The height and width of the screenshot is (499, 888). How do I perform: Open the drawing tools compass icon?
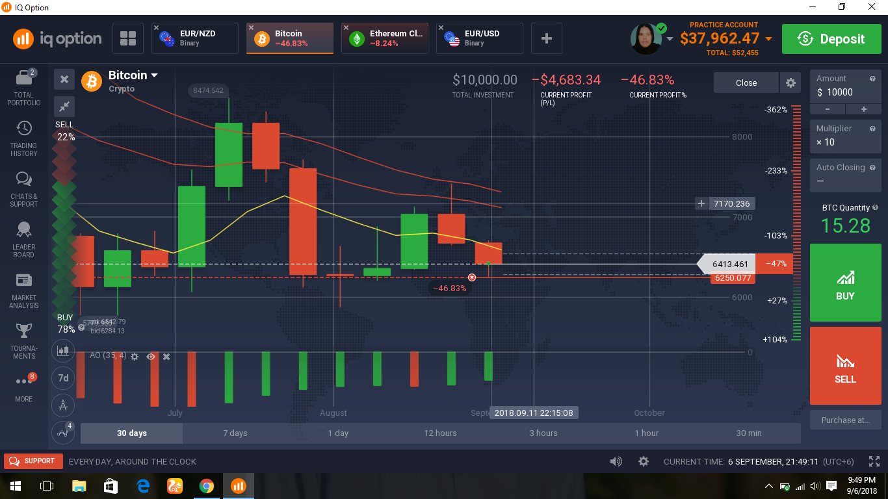point(63,405)
